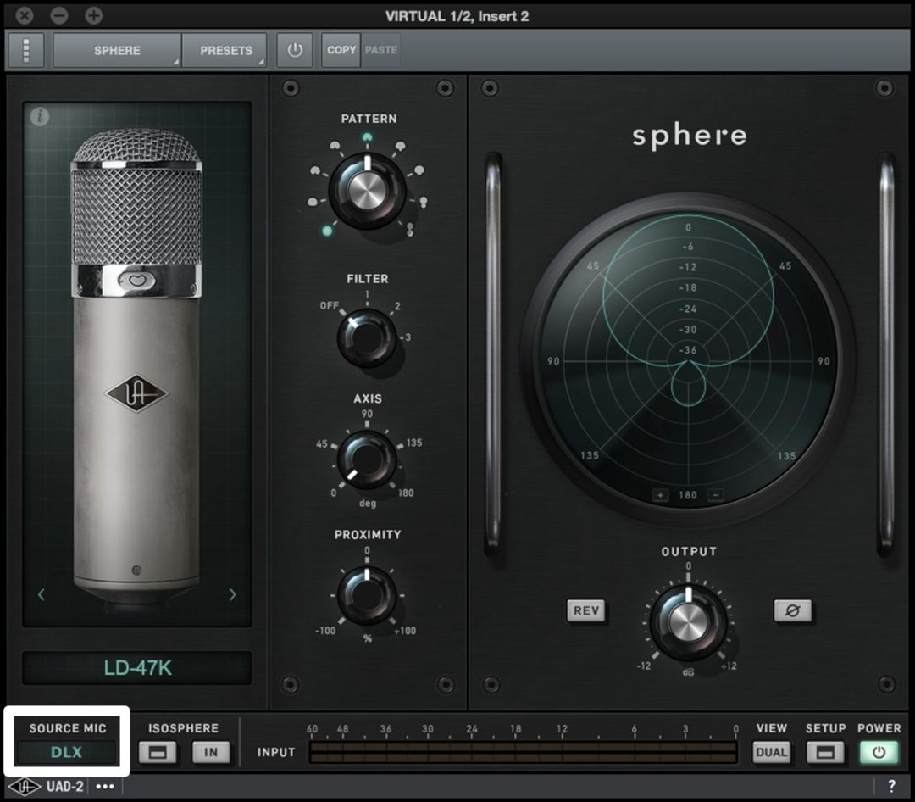Toggle the DUAL view button
Screen dimensions: 915x802
point(771,751)
